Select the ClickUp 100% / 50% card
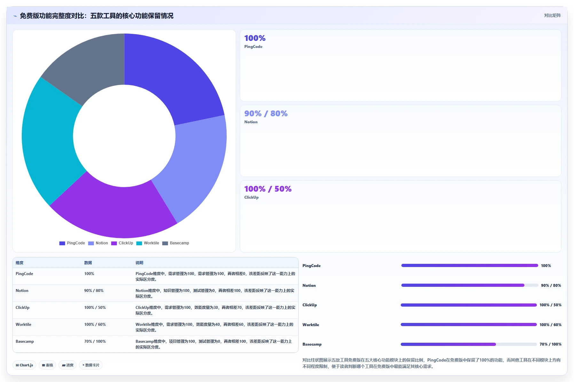 point(400,216)
